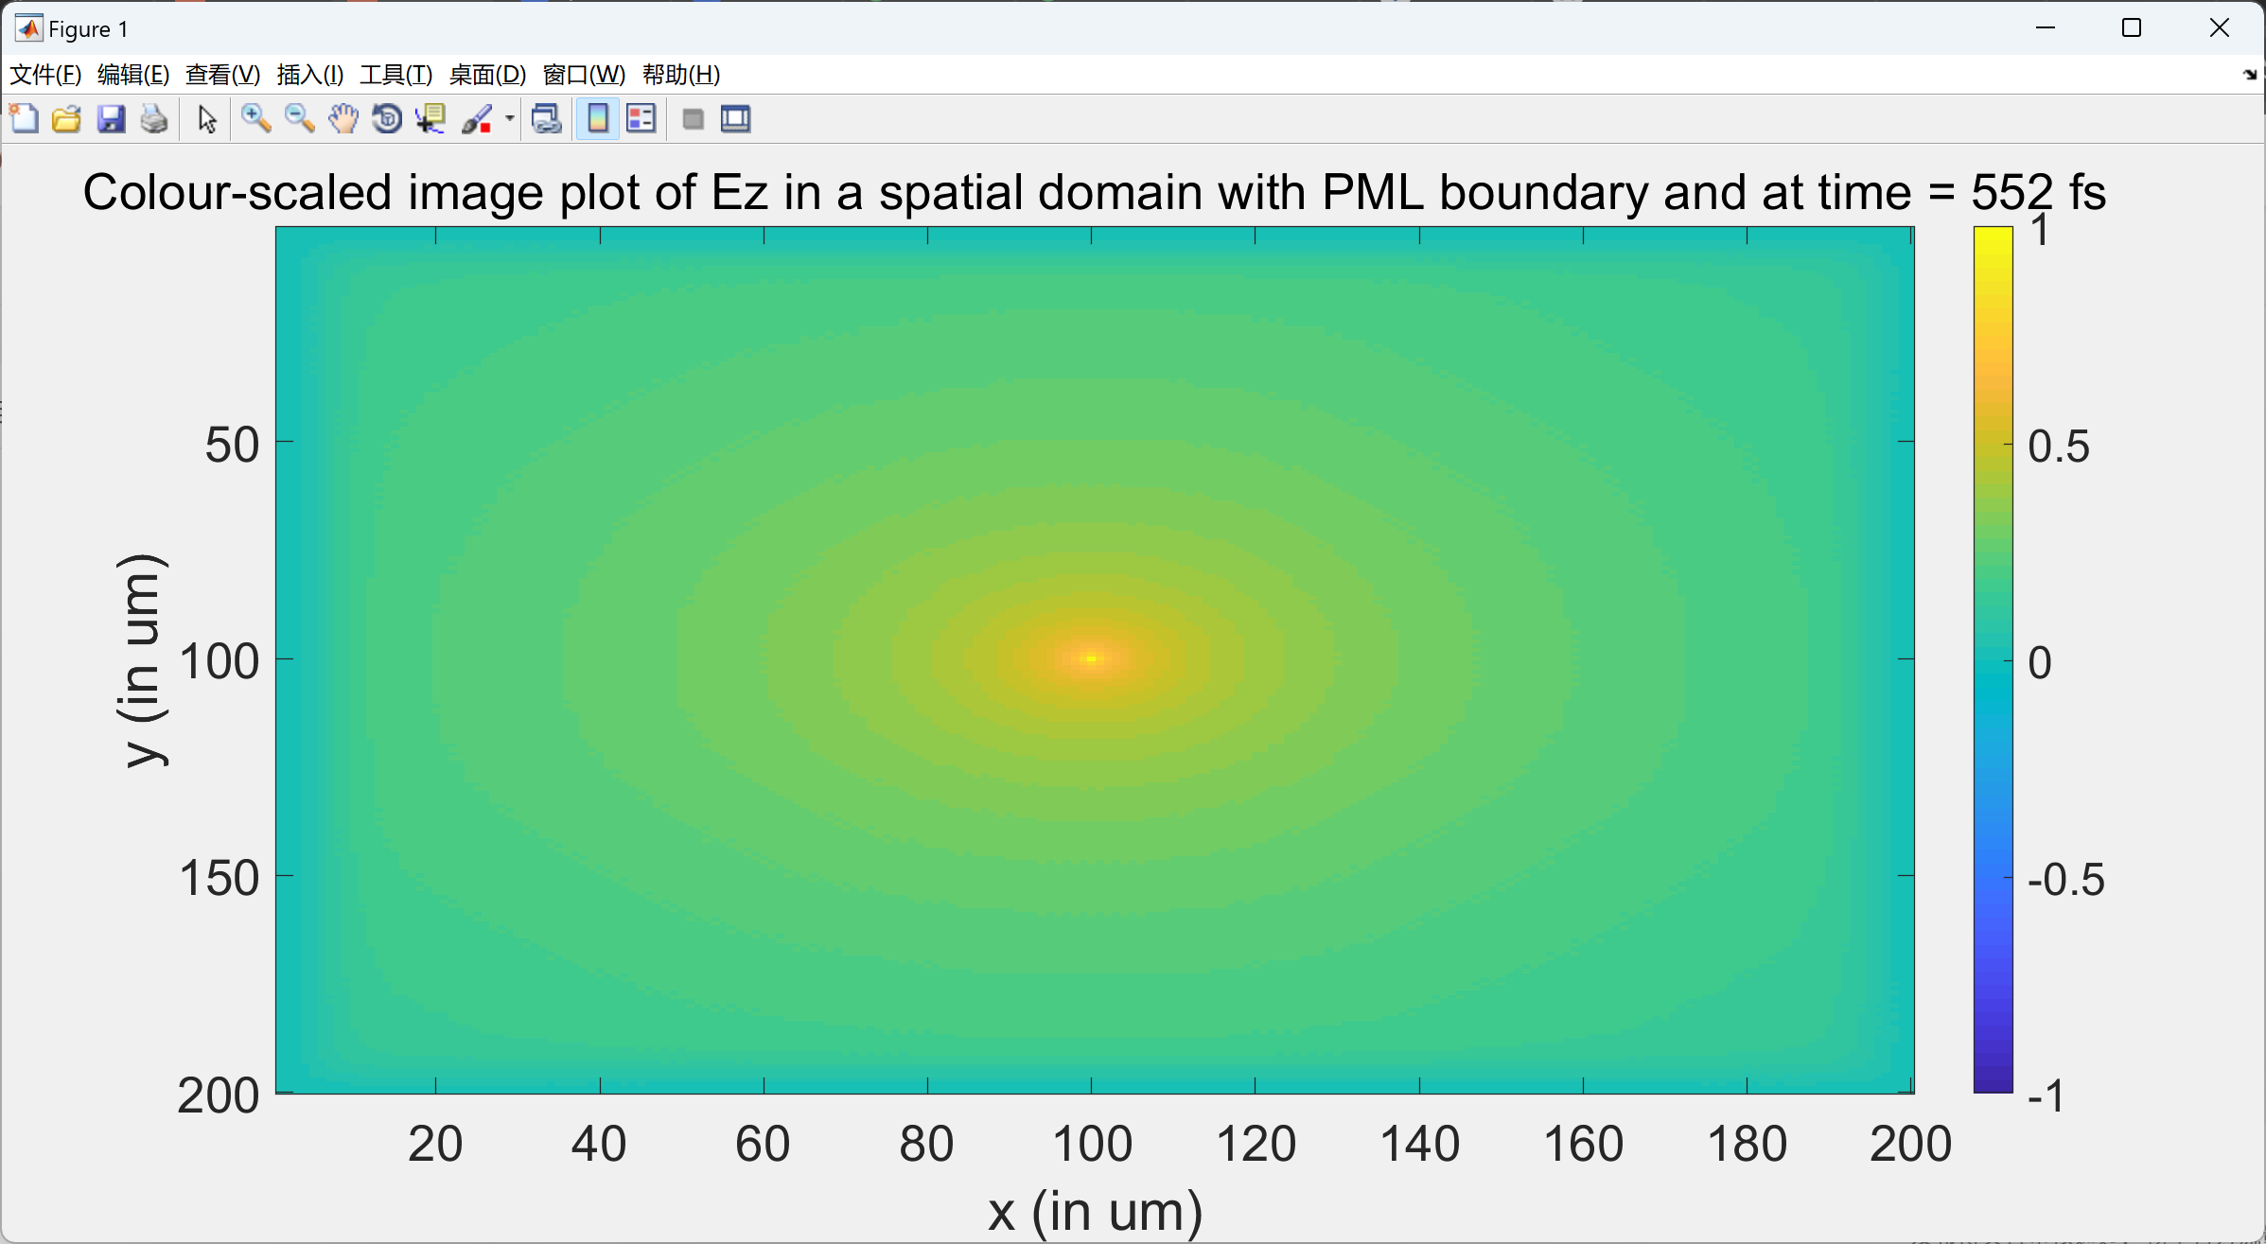Toggle the Insert Legend button
Viewport: 2266px width, 1244px height.
pyautogui.click(x=641, y=119)
